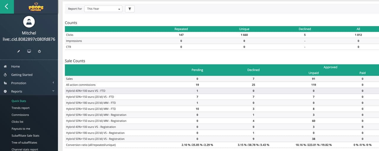Open the Commissions report link
The height and width of the screenshot is (151, 379).
pyautogui.click(x=20, y=115)
